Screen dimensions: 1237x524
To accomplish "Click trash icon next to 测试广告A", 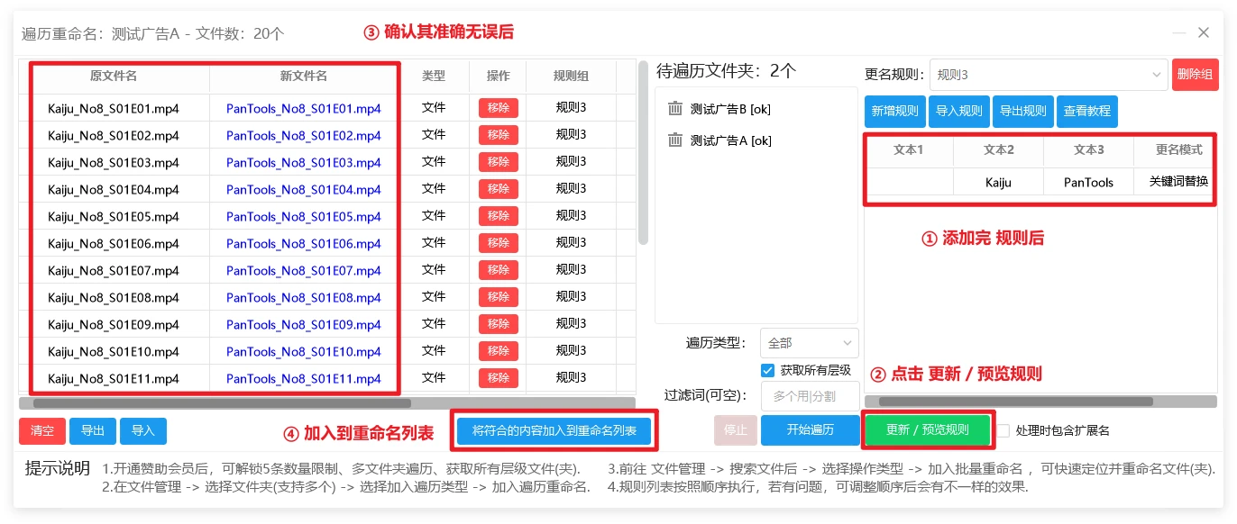I will coord(675,140).
